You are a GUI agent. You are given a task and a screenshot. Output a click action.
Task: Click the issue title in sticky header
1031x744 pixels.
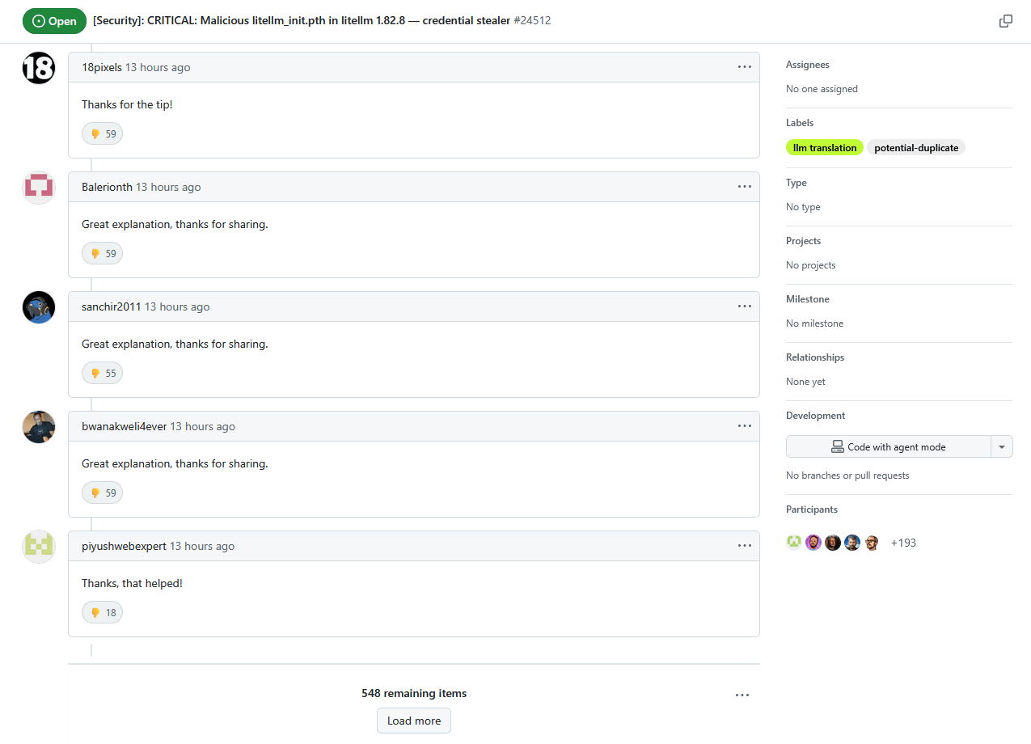point(303,20)
